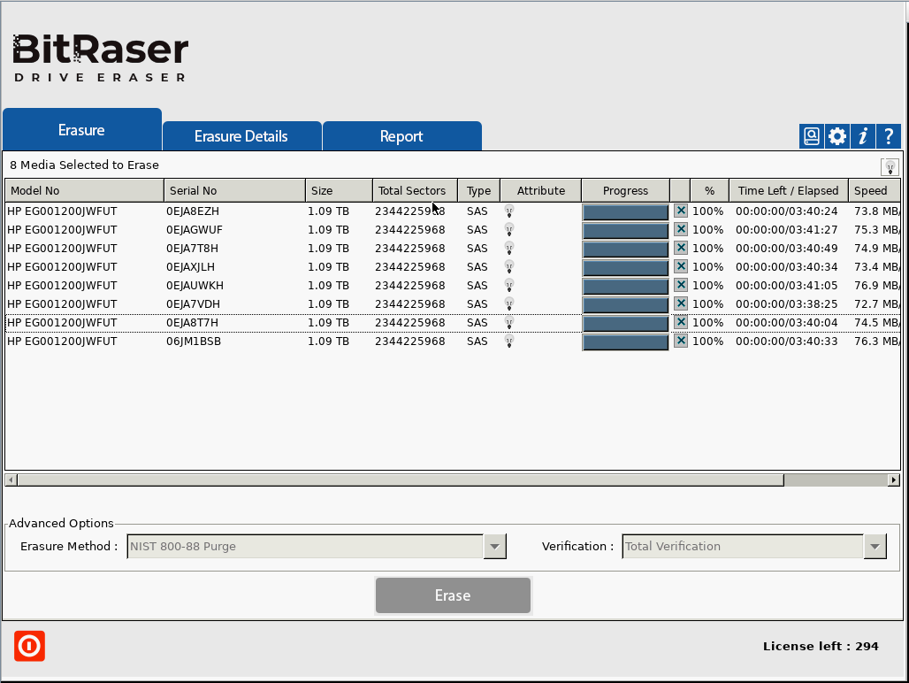
Task: Click the X cancel icon for serial 0EJA7VDH
Action: pos(681,303)
